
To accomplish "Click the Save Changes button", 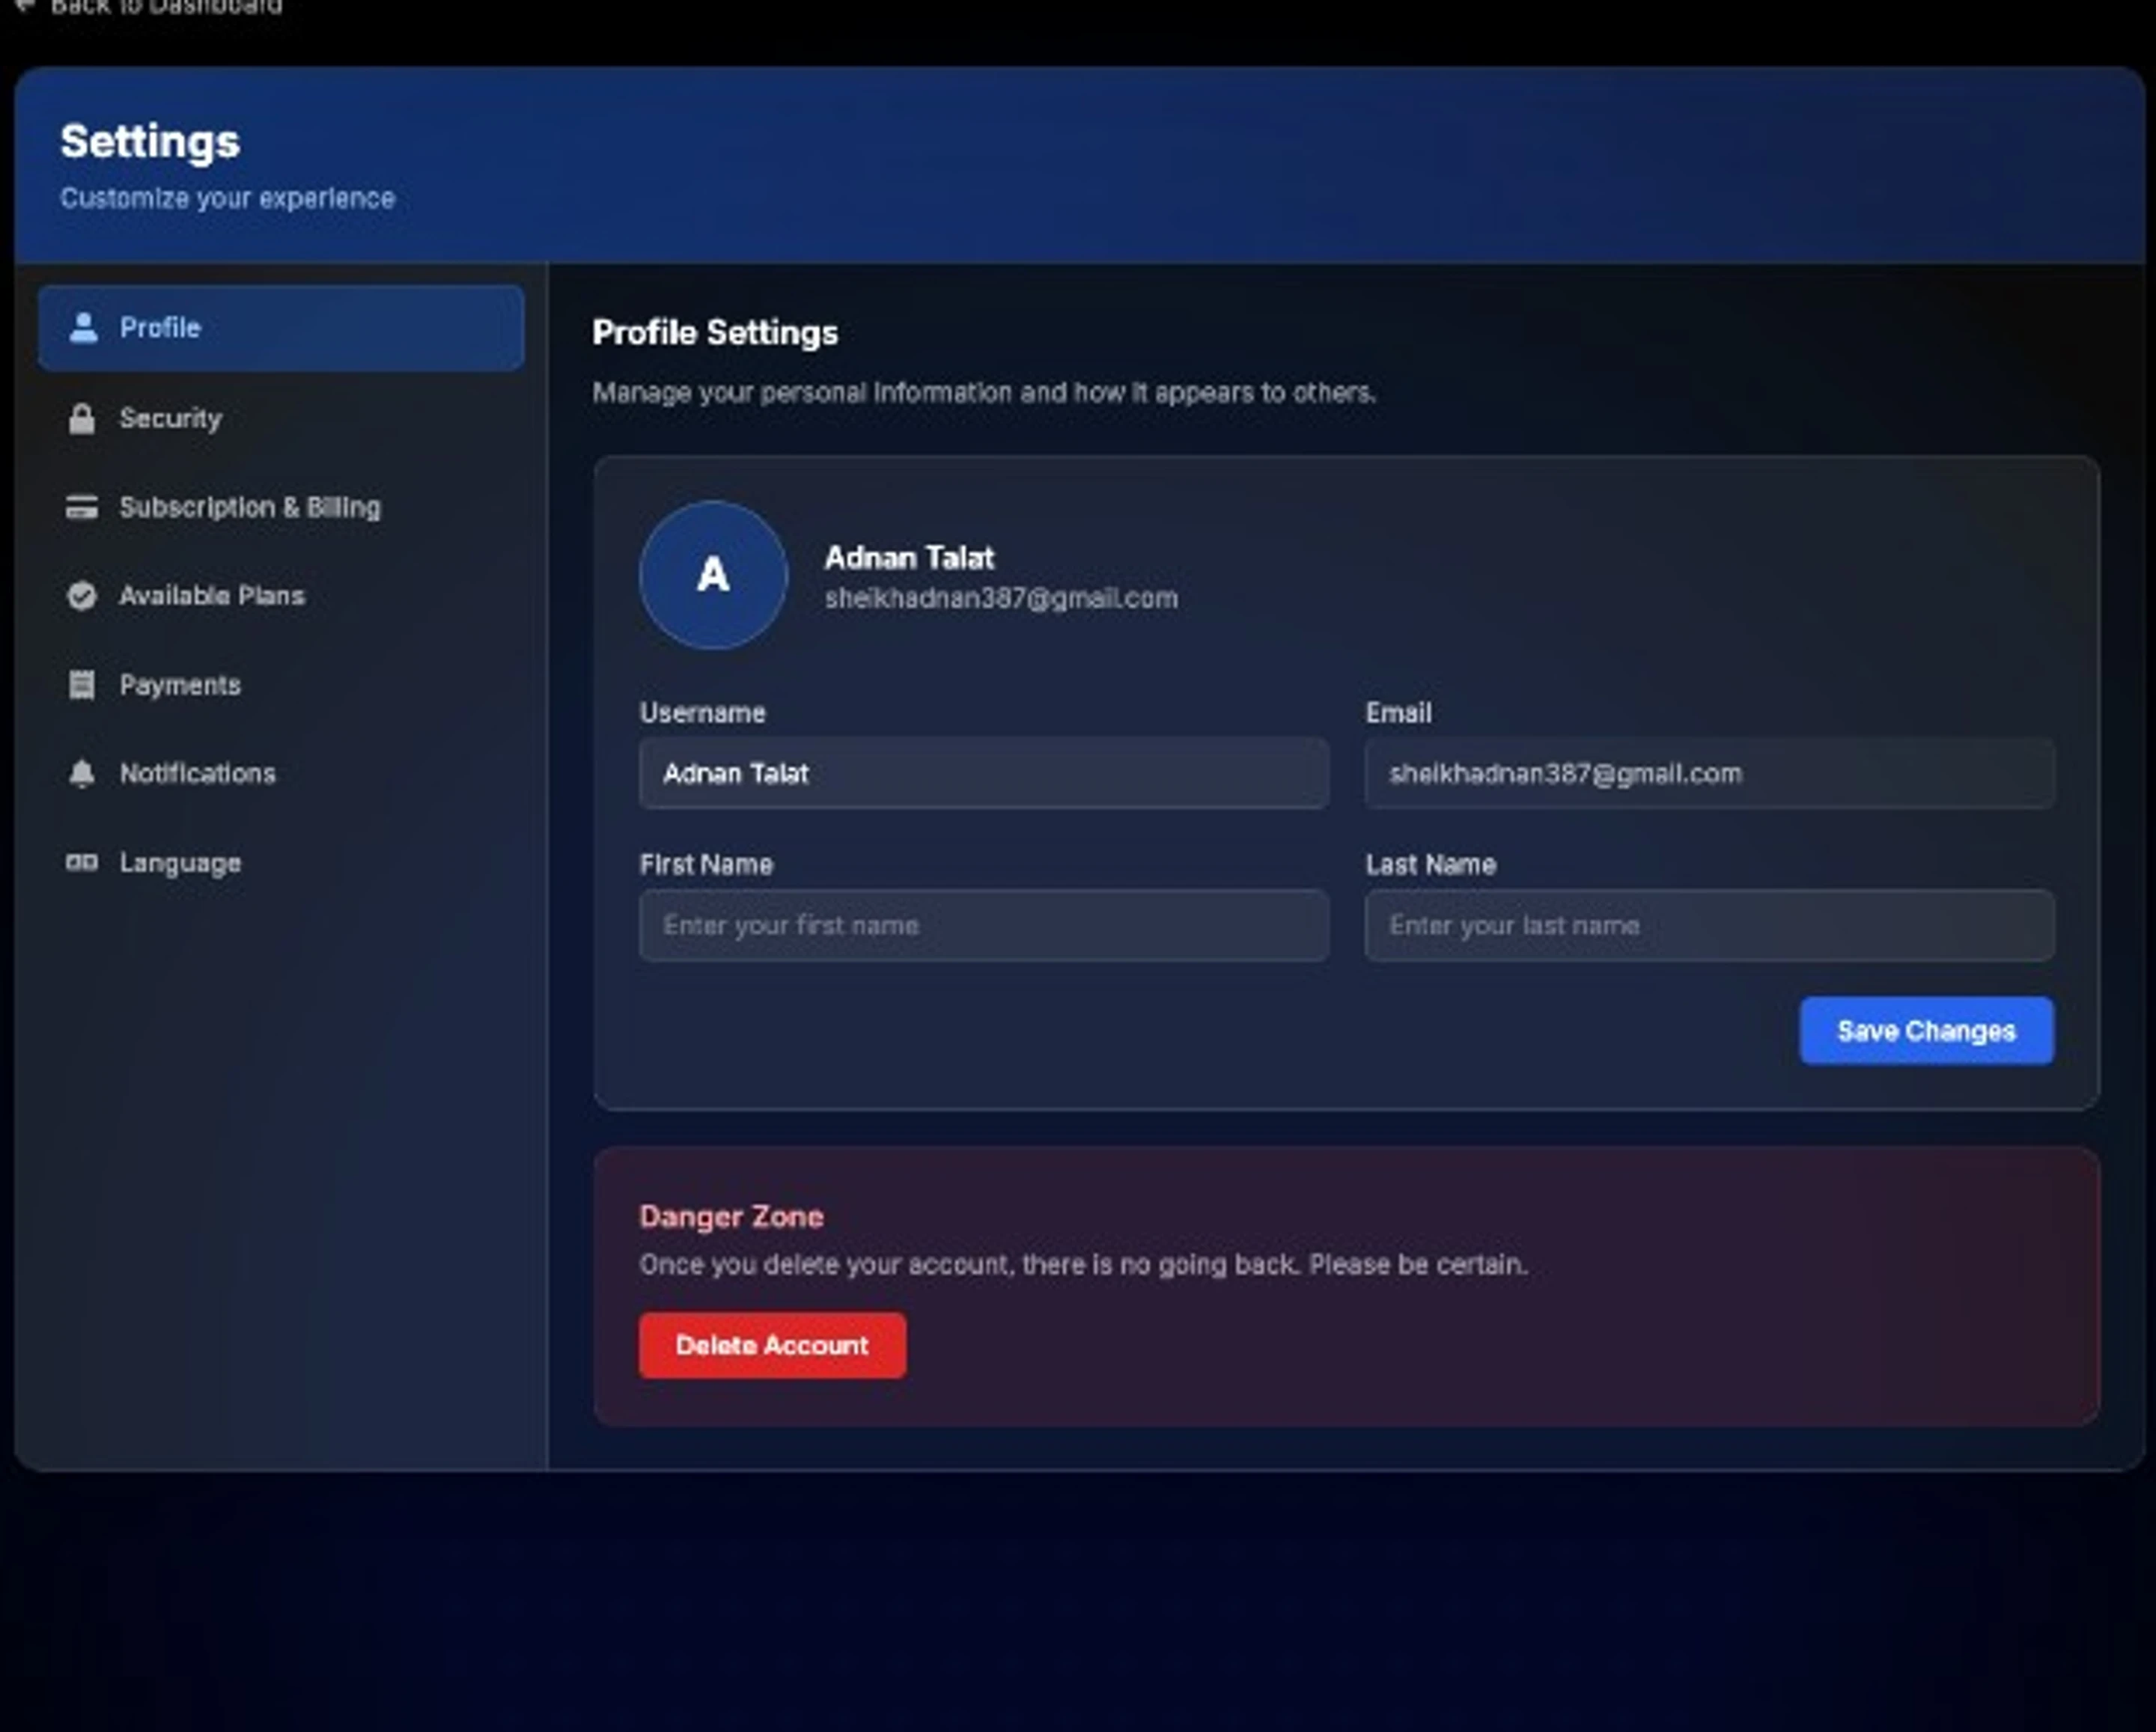I will (1927, 1031).
